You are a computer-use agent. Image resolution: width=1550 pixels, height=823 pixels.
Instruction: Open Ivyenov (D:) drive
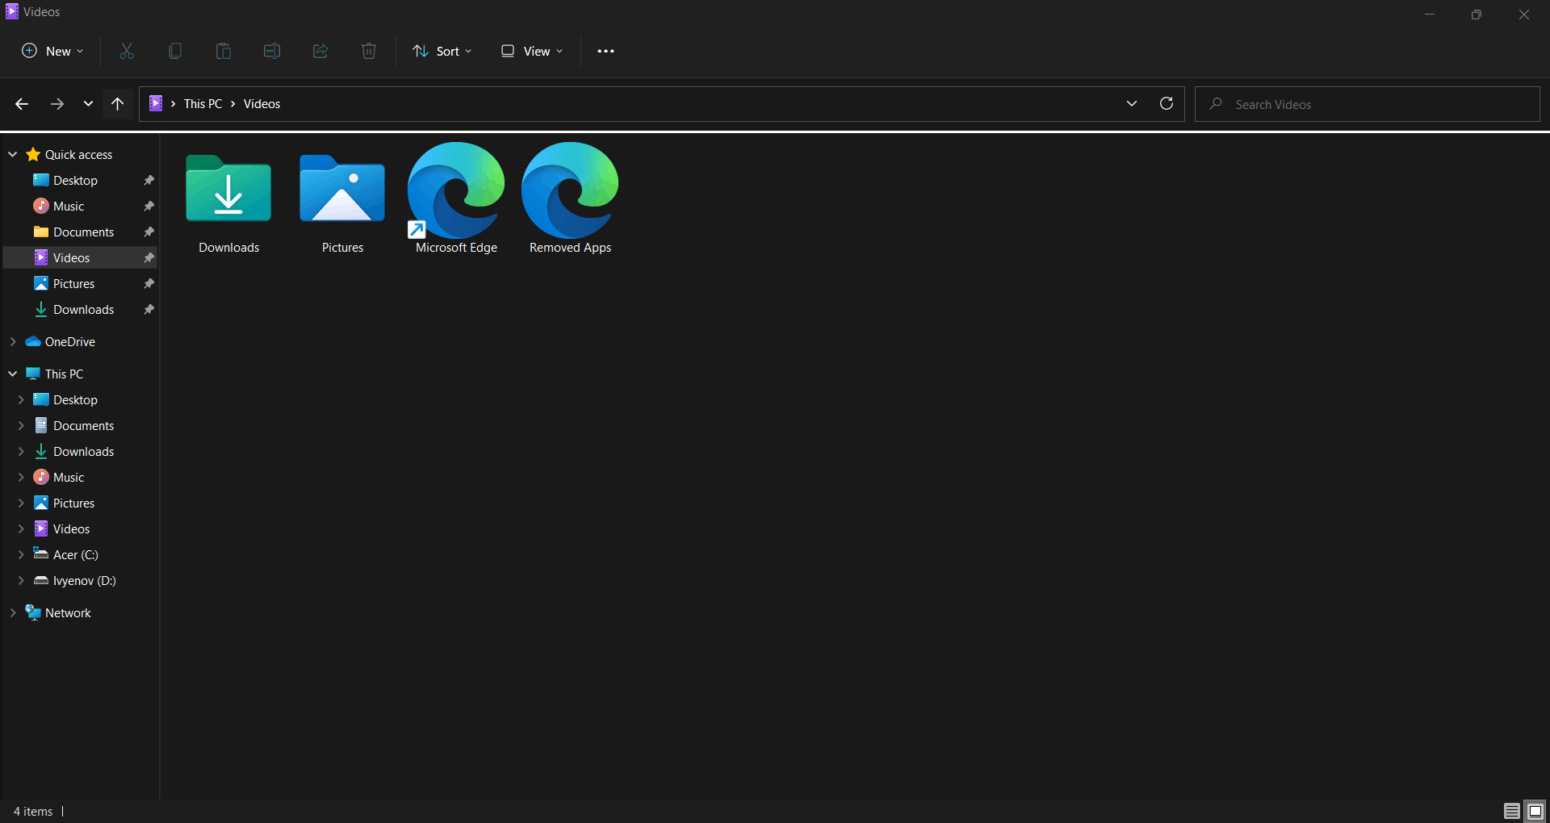tap(84, 580)
